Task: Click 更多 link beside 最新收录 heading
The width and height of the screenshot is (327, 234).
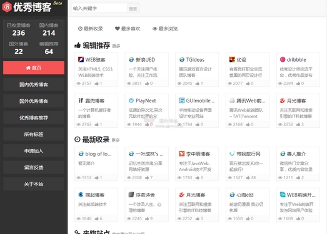Action: pyautogui.click(x=116, y=140)
